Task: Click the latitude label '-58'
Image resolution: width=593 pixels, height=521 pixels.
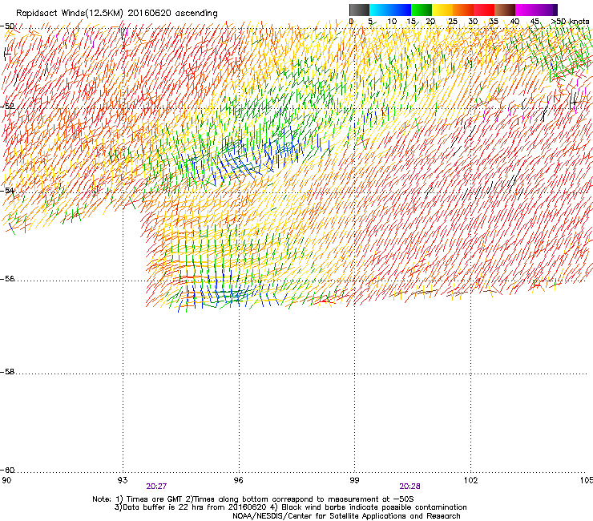Action: (x=7, y=372)
